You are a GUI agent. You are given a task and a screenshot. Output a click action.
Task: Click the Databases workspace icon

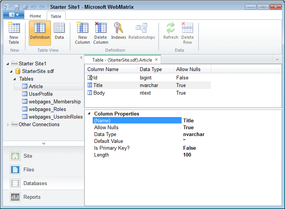[x=15, y=183]
